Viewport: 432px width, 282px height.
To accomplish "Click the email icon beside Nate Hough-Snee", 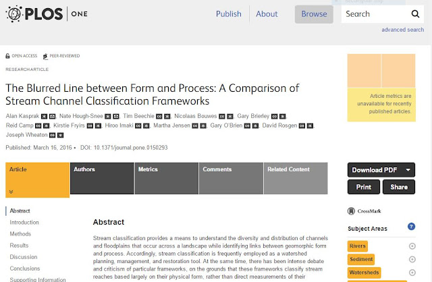I will click(x=115, y=116).
